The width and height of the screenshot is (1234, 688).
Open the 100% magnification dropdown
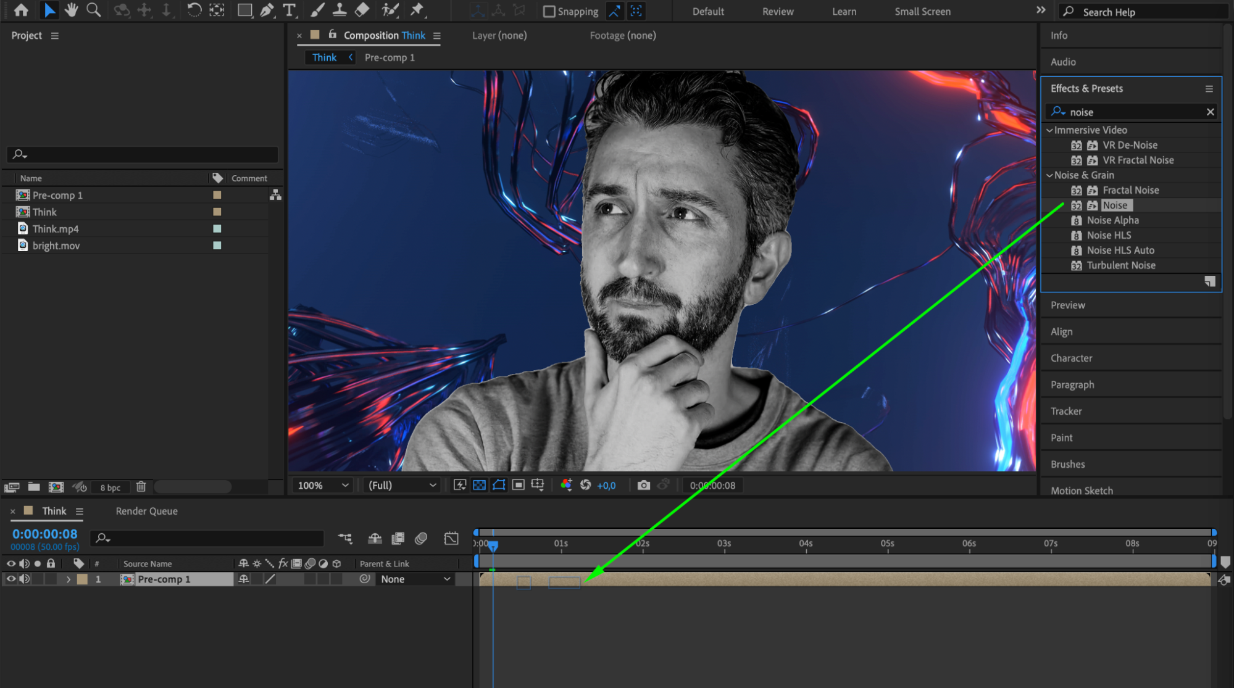323,486
